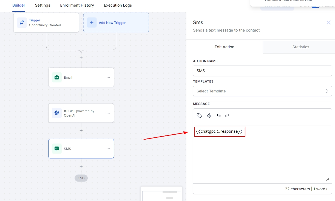Select the Email workflow node
Screen dimensions: 335x201
pyautogui.click(x=81, y=77)
